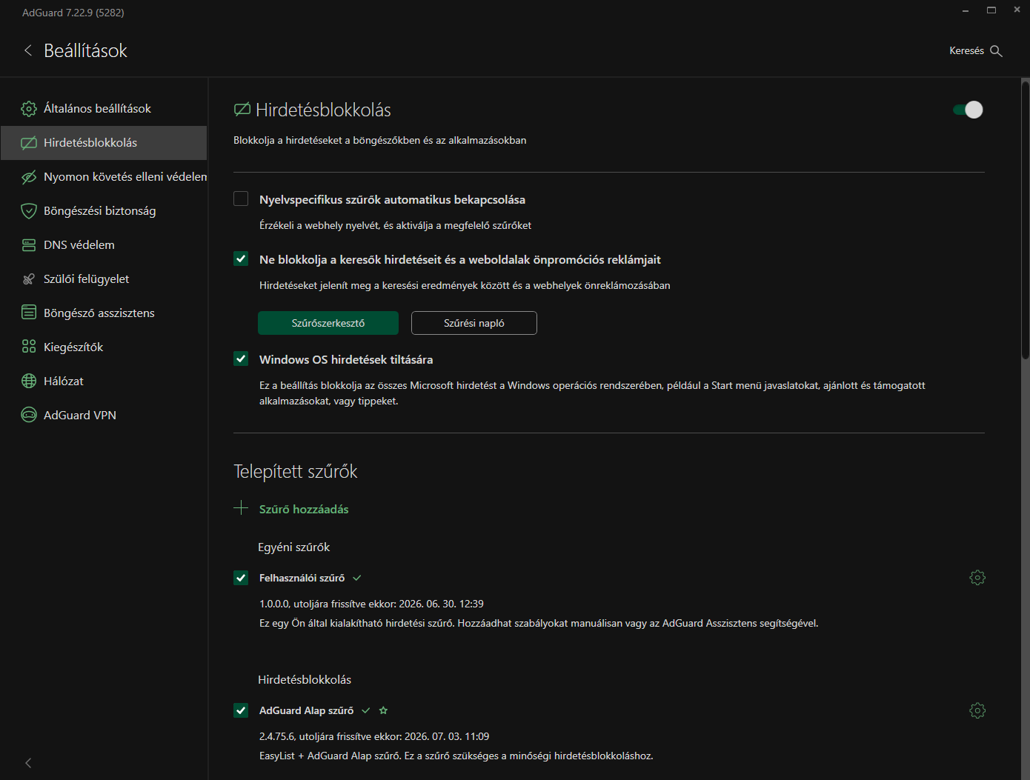Image resolution: width=1030 pixels, height=780 pixels.
Task: Click the Beállítások page title
Action: [85, 50]
